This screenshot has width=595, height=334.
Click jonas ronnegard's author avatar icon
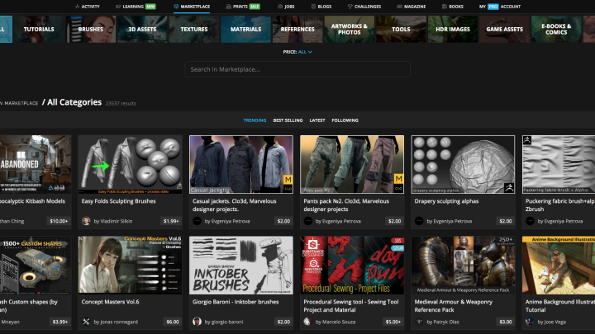(86, 322)
